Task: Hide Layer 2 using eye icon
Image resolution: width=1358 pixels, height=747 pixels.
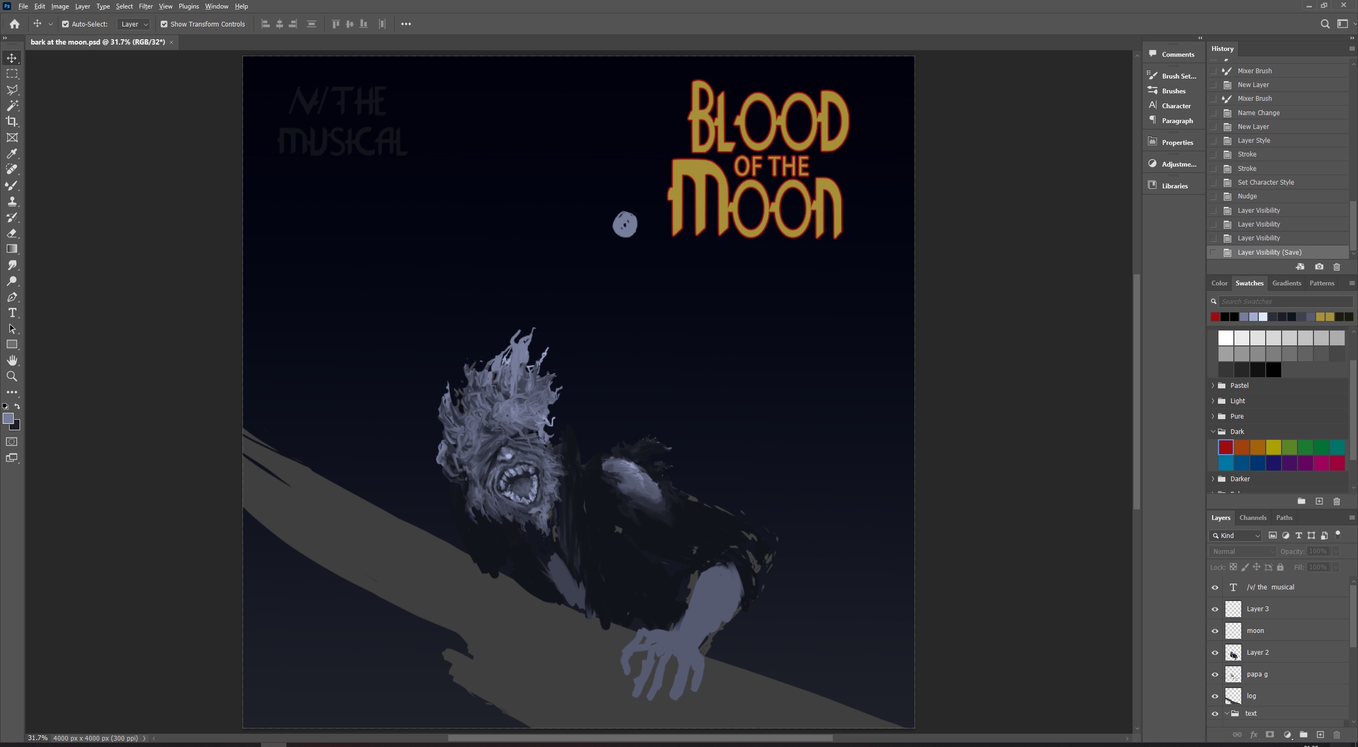Action: [x=1215, y=653]
